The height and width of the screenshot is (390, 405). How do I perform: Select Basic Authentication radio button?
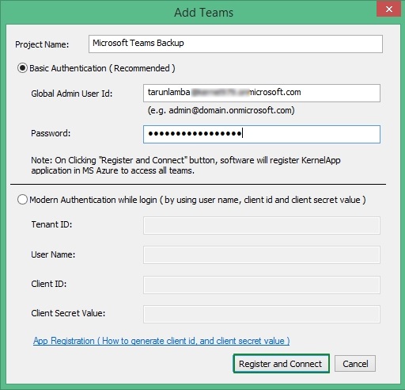22,68
